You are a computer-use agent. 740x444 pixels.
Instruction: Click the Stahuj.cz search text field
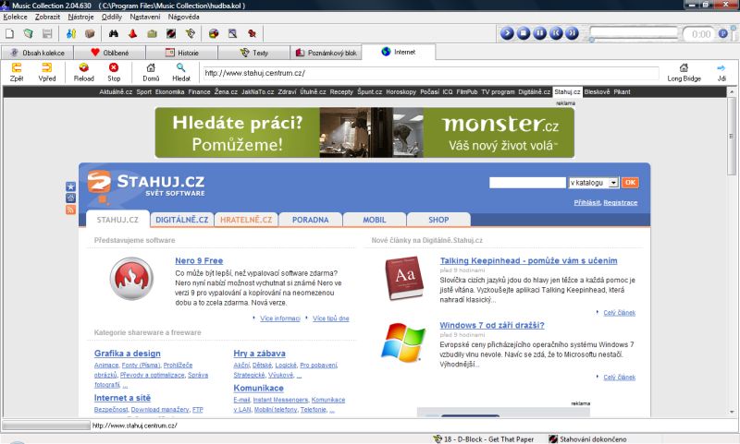(527, 183)
